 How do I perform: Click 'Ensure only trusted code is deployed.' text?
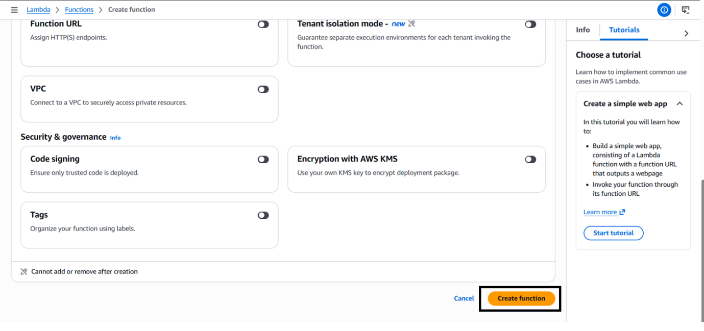point(84,173)
